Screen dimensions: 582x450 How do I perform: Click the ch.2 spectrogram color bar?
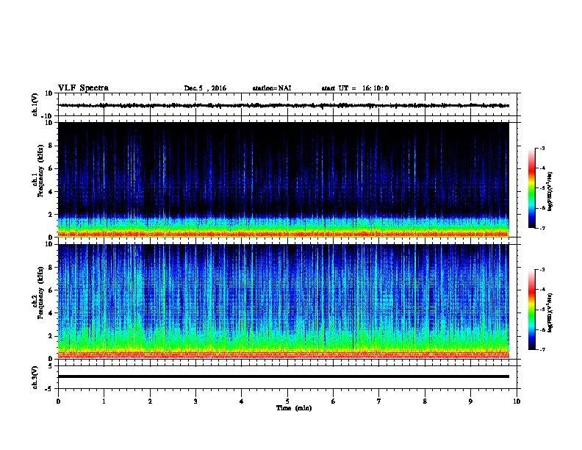[531, 310]
